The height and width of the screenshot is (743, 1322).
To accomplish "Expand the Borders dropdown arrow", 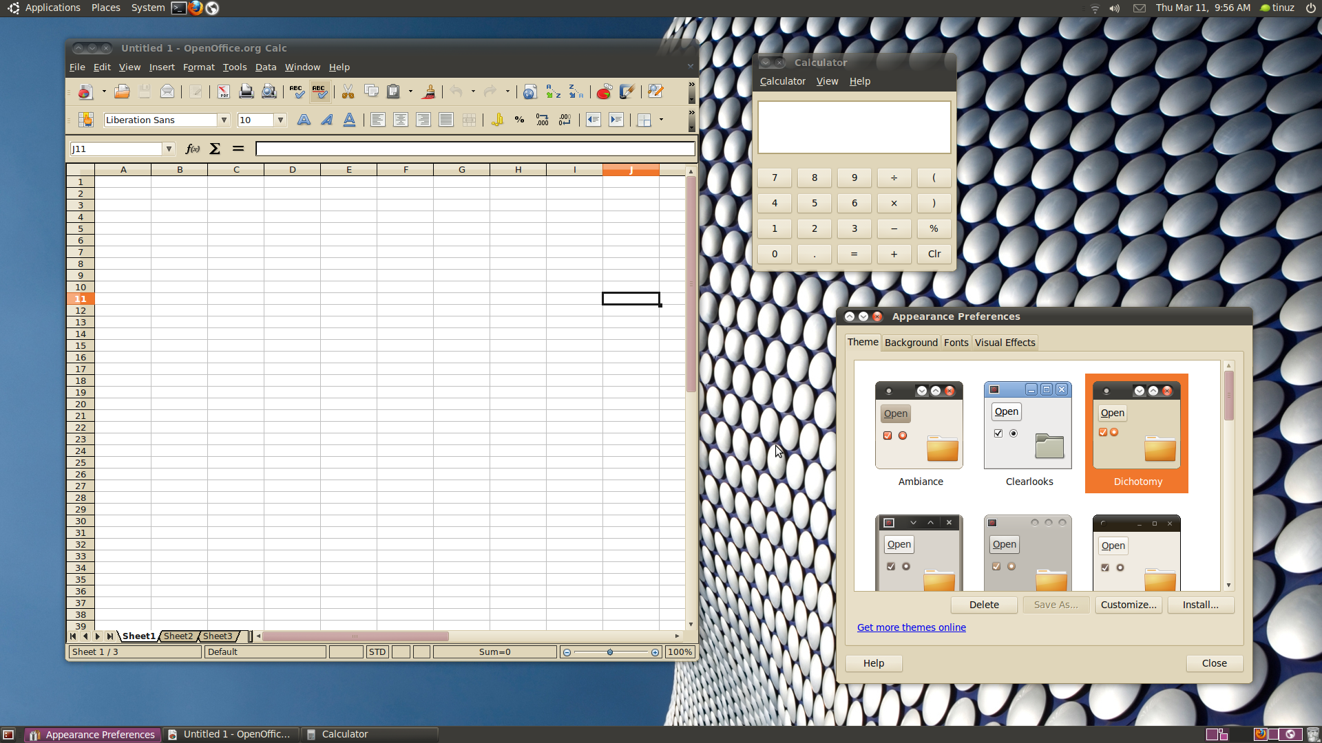I will coord(662,120).
